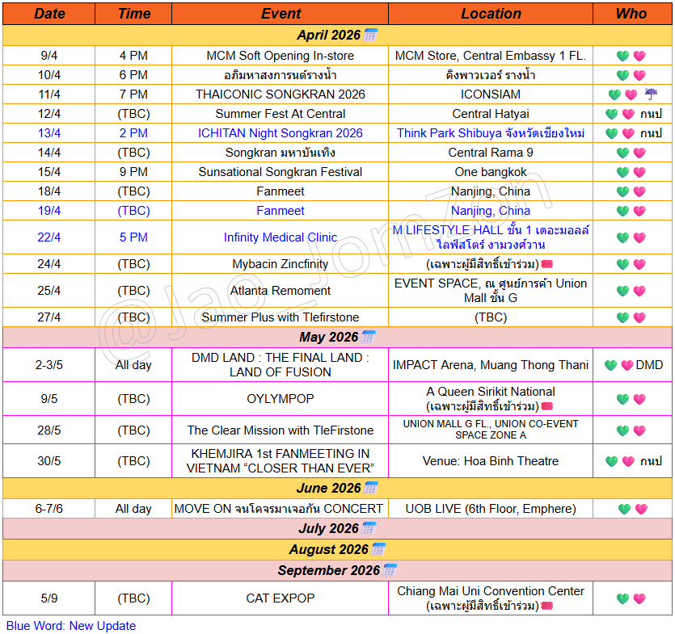Select the June 2026 section heading

click(x=338, y=488)
